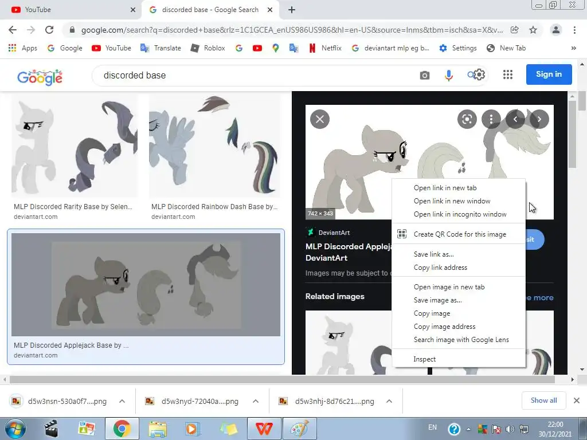Click the Google logo
The width and height of the screenshot is (587, 440).
[x=40, y=77]
